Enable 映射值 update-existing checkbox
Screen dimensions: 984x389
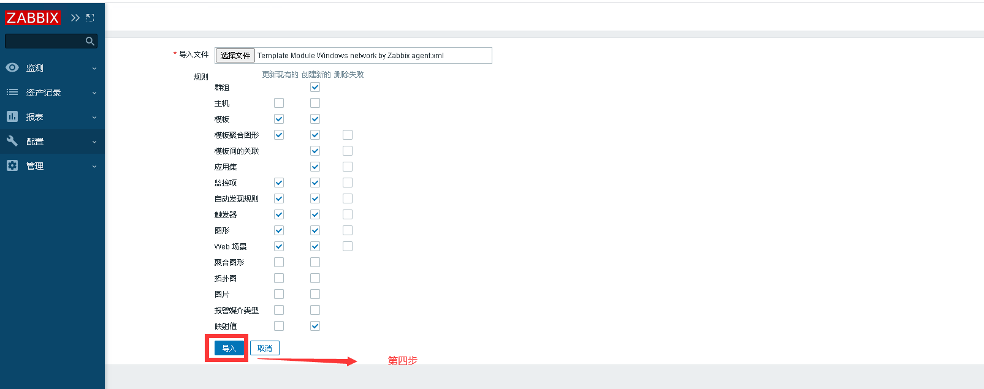pos(279,326)
